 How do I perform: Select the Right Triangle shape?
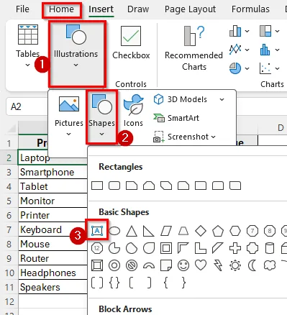point(149,231)
